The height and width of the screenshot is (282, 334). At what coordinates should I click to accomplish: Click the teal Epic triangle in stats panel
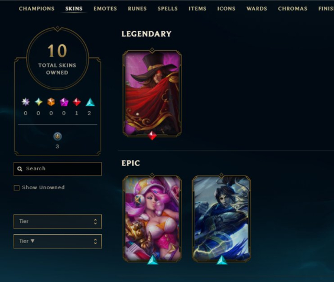90,102
